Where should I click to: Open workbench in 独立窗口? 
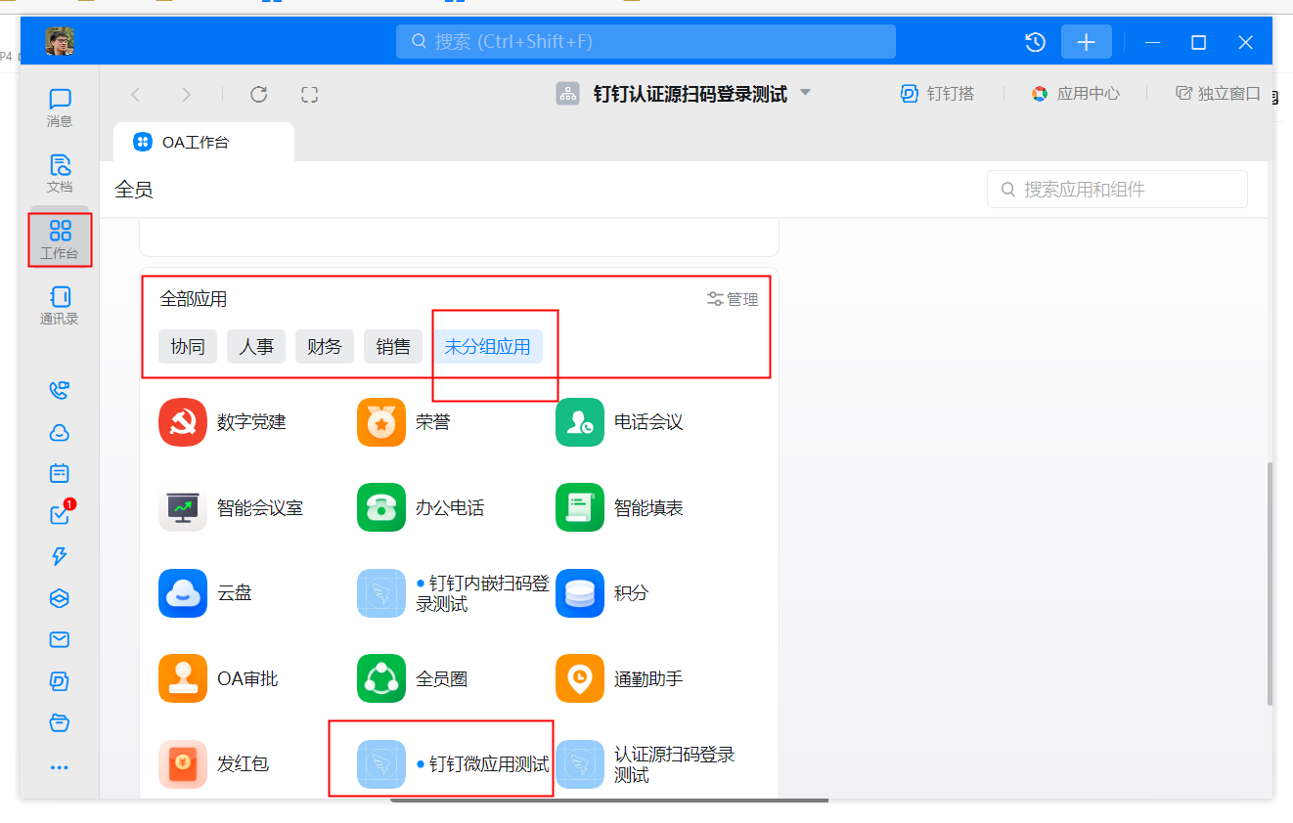[x=1218, y=94]
